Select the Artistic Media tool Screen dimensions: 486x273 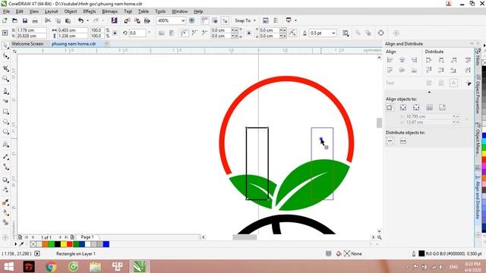(5, 101)
